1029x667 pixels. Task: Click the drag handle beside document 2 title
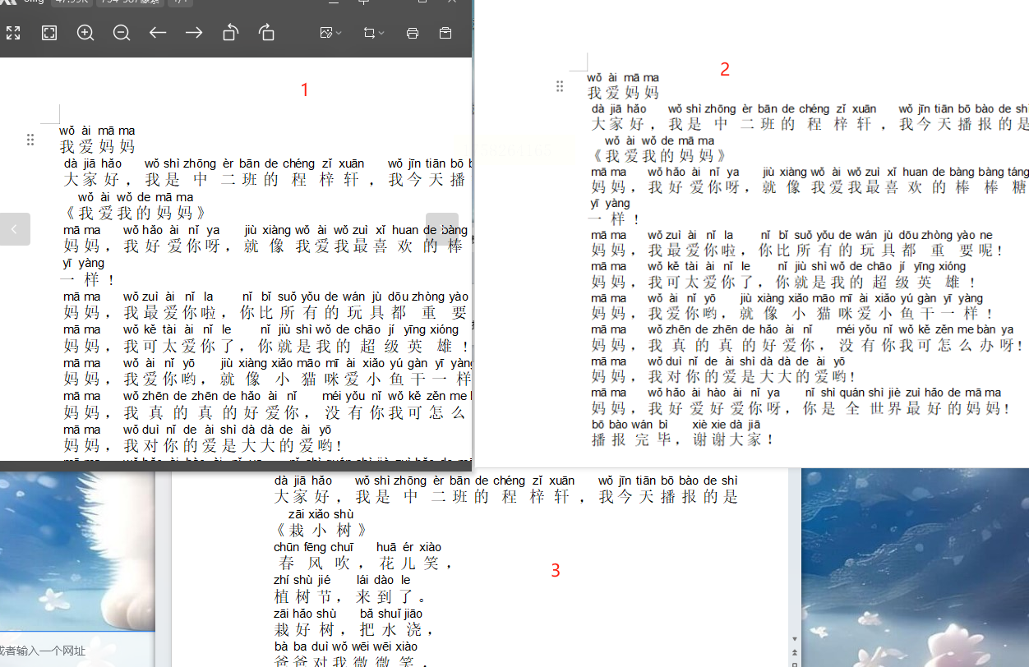click(x=560, y=86)
